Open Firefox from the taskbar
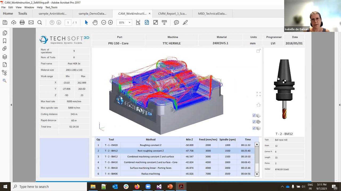 137,186
